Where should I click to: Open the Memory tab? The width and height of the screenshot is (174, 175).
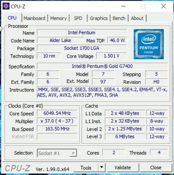[59, 18]
